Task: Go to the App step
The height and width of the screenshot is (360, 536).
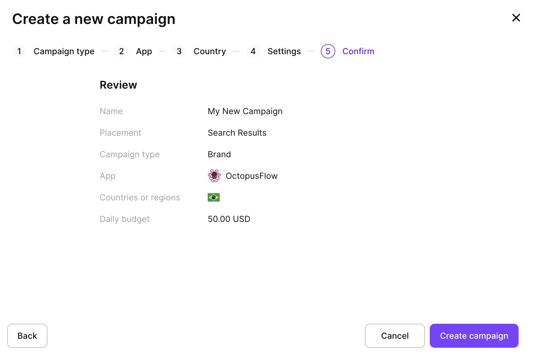Action: [144, 52]
